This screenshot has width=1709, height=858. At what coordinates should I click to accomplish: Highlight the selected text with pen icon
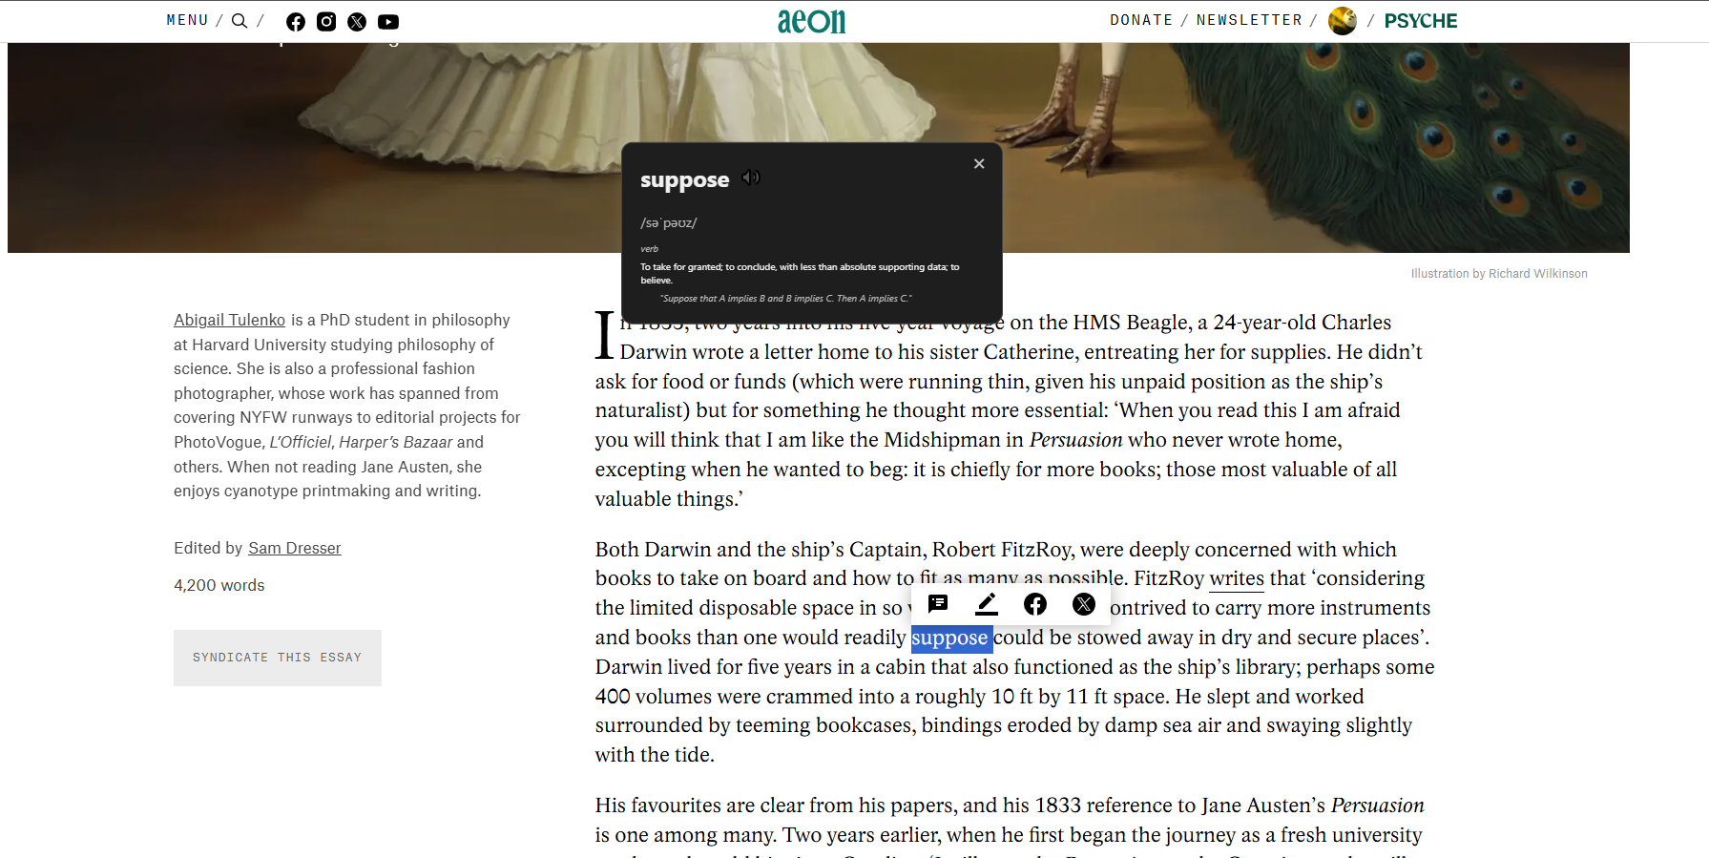tap(987, 604)
